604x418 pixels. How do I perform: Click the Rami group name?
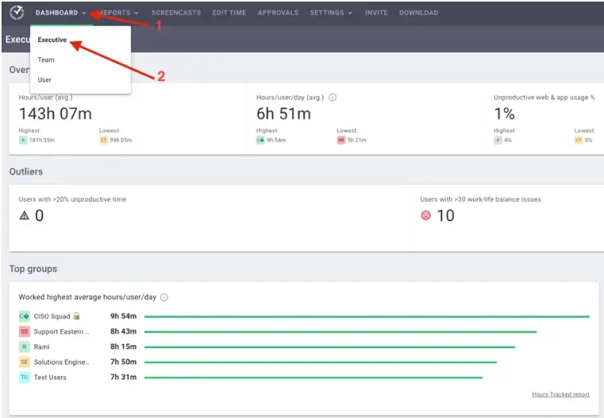coord(41,346)
